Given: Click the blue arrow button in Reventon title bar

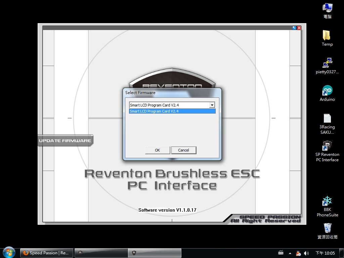Looking at the screenshot, I should coord(294,28).
